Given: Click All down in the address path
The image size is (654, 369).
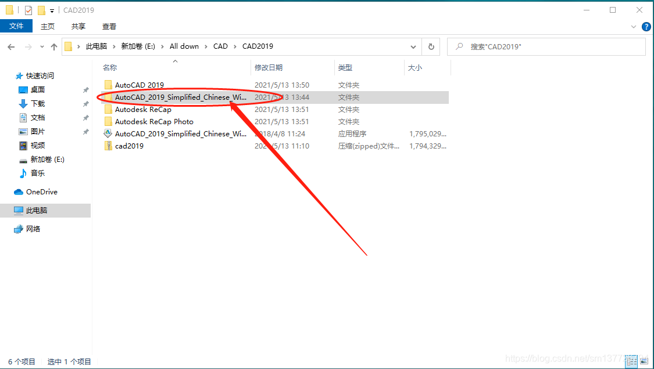Looking at the screenshot, I should pos(184,46).
